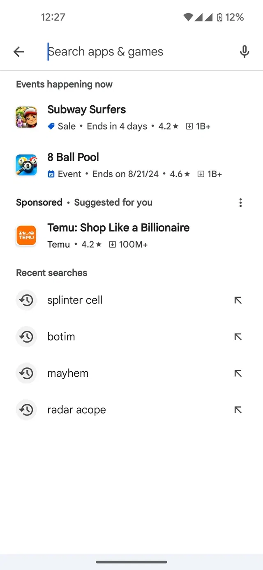Open the 8 Ball Pool app icon
Screen dimensions: 263x570
pyautogui.click(x=26, y=165)
